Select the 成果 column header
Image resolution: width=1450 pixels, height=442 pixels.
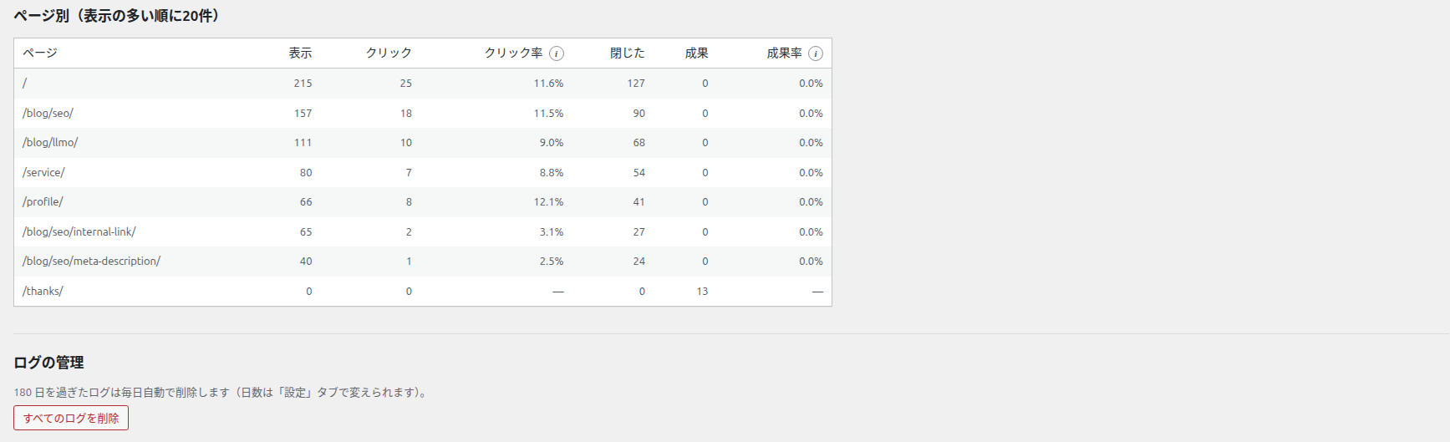(x=696, y=53)
